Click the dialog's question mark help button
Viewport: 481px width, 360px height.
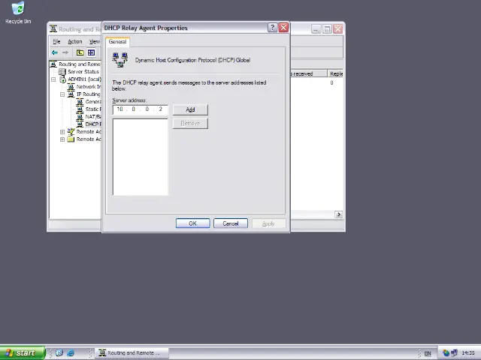[x=272, y=28]
